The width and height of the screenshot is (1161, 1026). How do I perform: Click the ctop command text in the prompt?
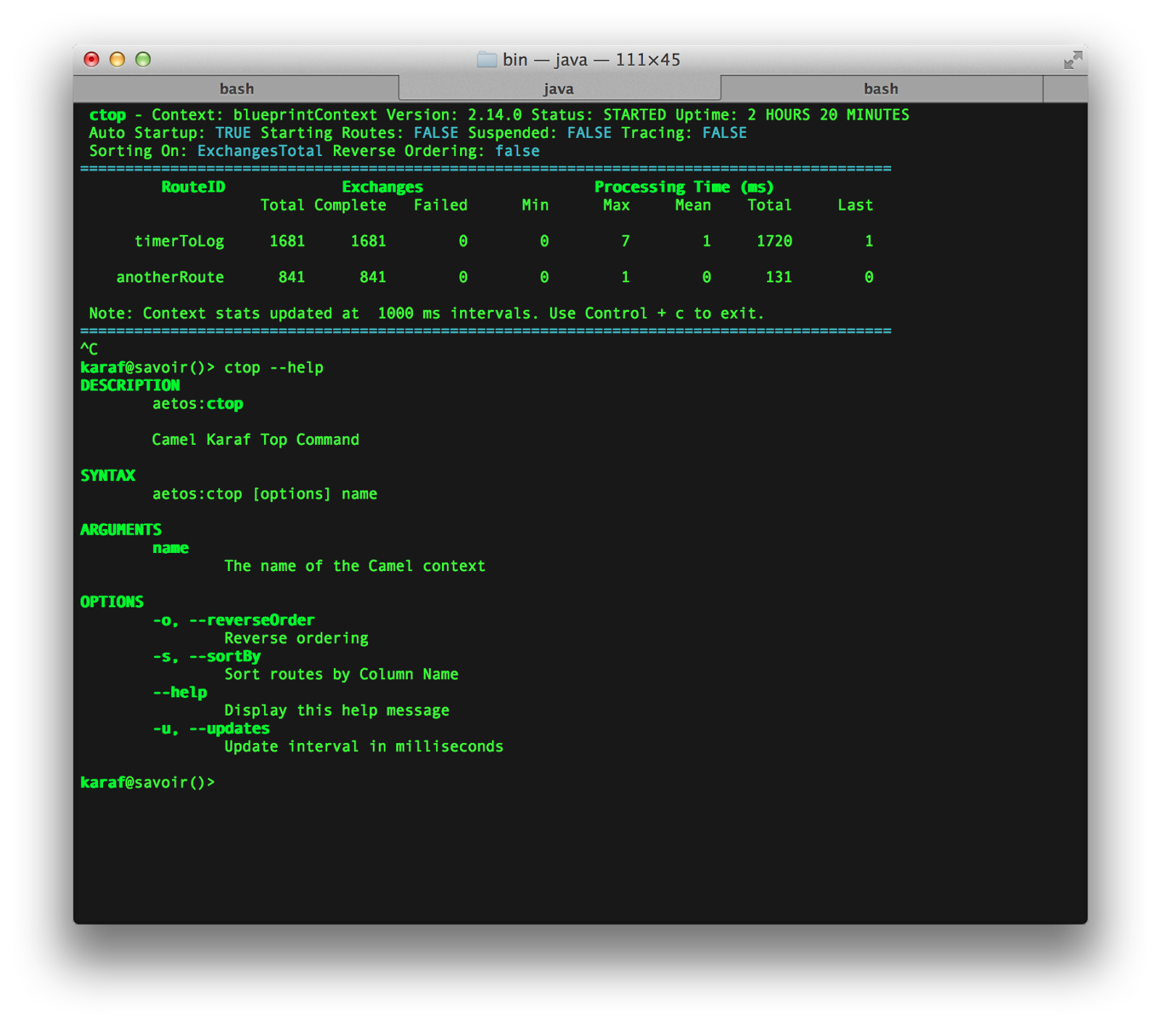coord(241,367)
